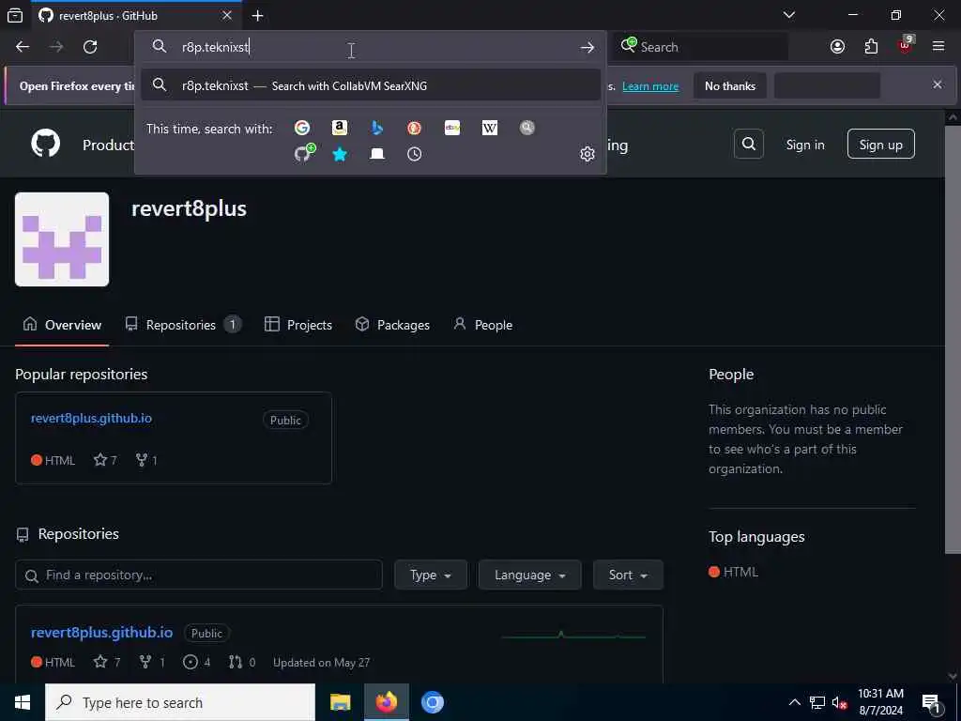
Task: Open File Explorer from taskbar
Action: (x=340, y=702)
